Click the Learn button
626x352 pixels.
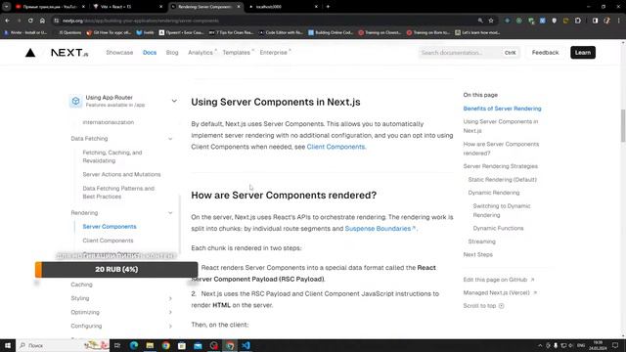coord(583,52)
